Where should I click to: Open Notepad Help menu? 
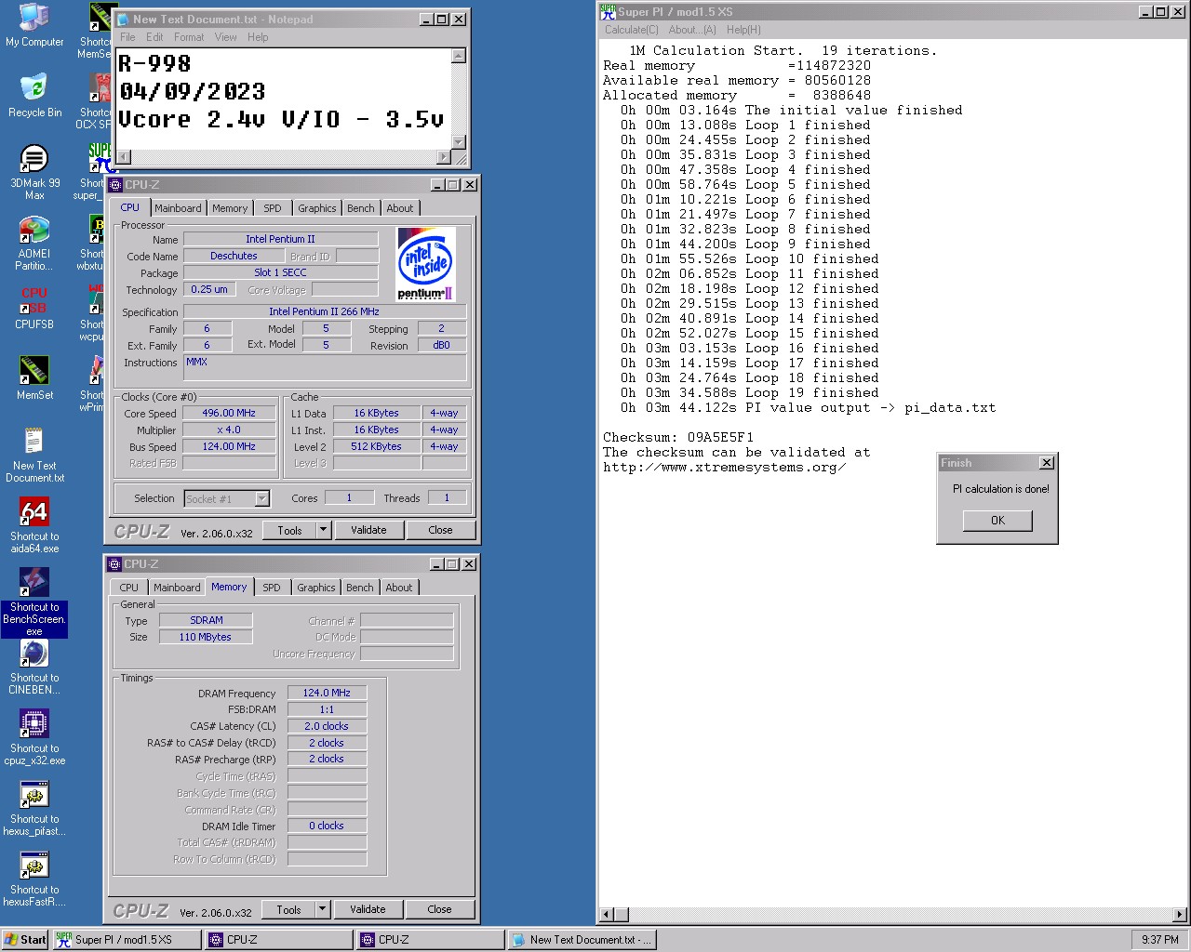pyautogui.click(x=258, y=37)
